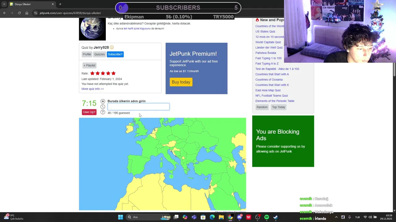
Task: Add quiz to Playlist
Action: click(89, 65)
